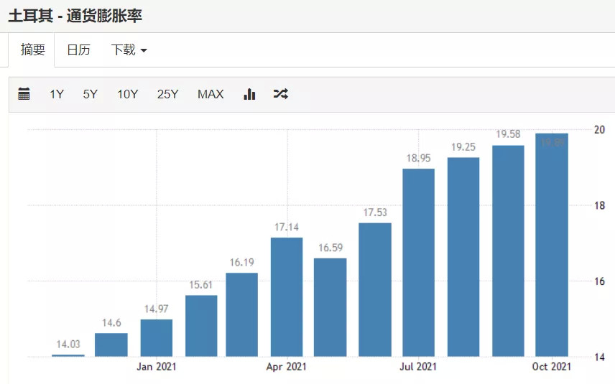Image resolution: width=615 pixels, height=384 pixels.
Task: Set the chart range to 5Y
Action: point(90,94)
